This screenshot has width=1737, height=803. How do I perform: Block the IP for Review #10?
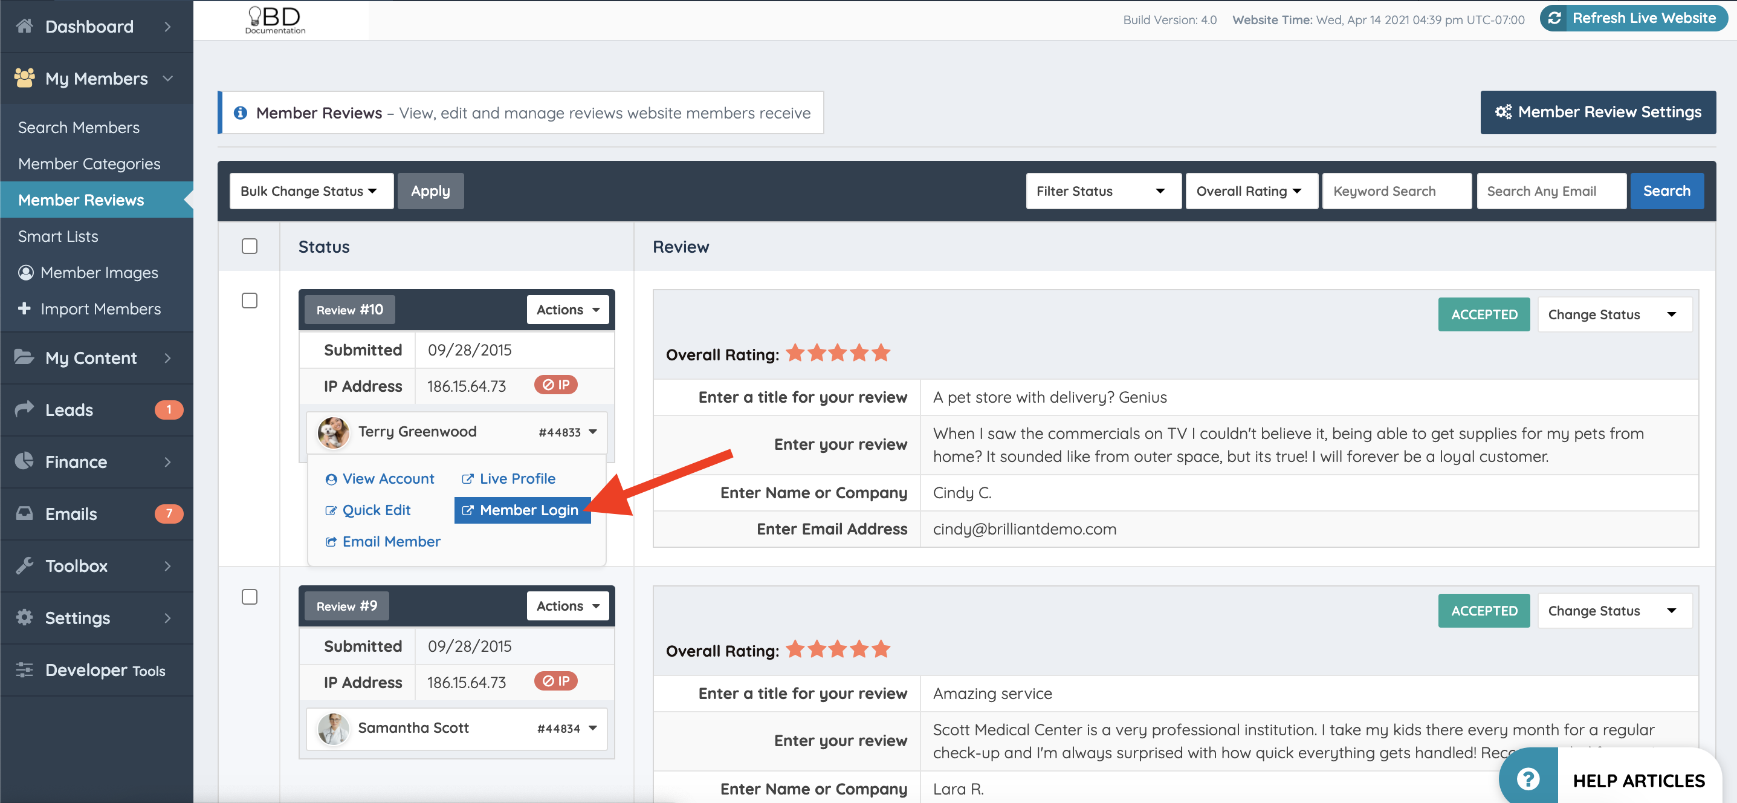coord(555,385)
